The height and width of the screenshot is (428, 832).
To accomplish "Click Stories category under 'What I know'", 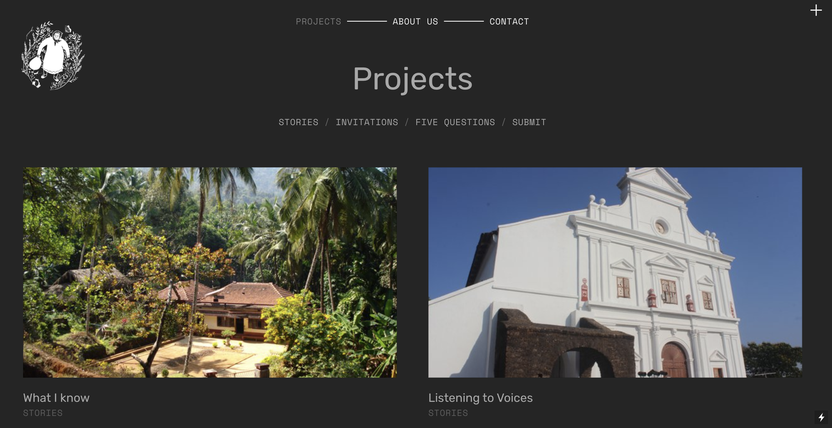I will click(43, 413).
